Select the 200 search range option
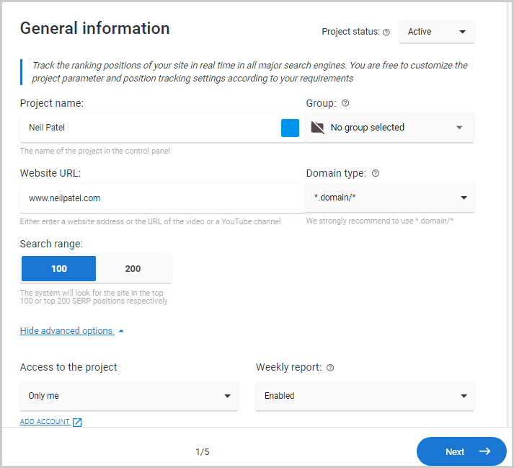 [133, 268]
